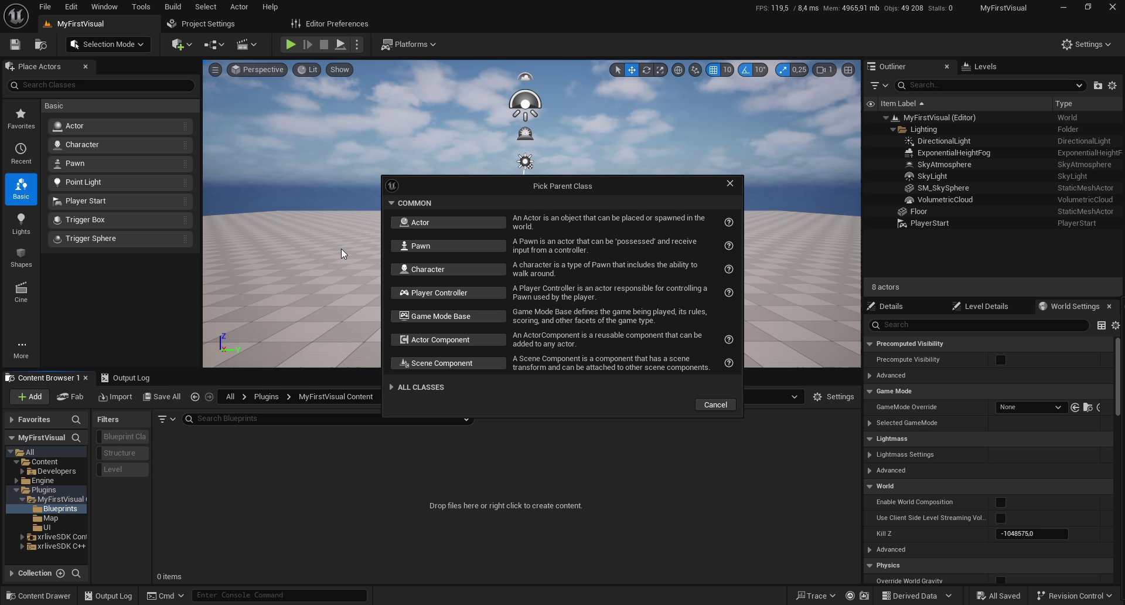Screen dimensions: 1125x605
Task: Click help icon for Player Controller class
Action: [728, 293]
